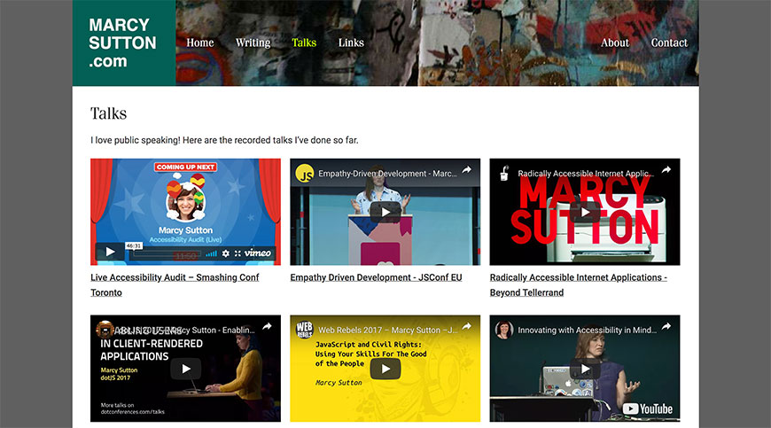This screenshot has width=771, height=428.
Task: Open Live Accessibility Audit – Smashing Conf link
Action: pyautogui.click(x=175, y=277)
